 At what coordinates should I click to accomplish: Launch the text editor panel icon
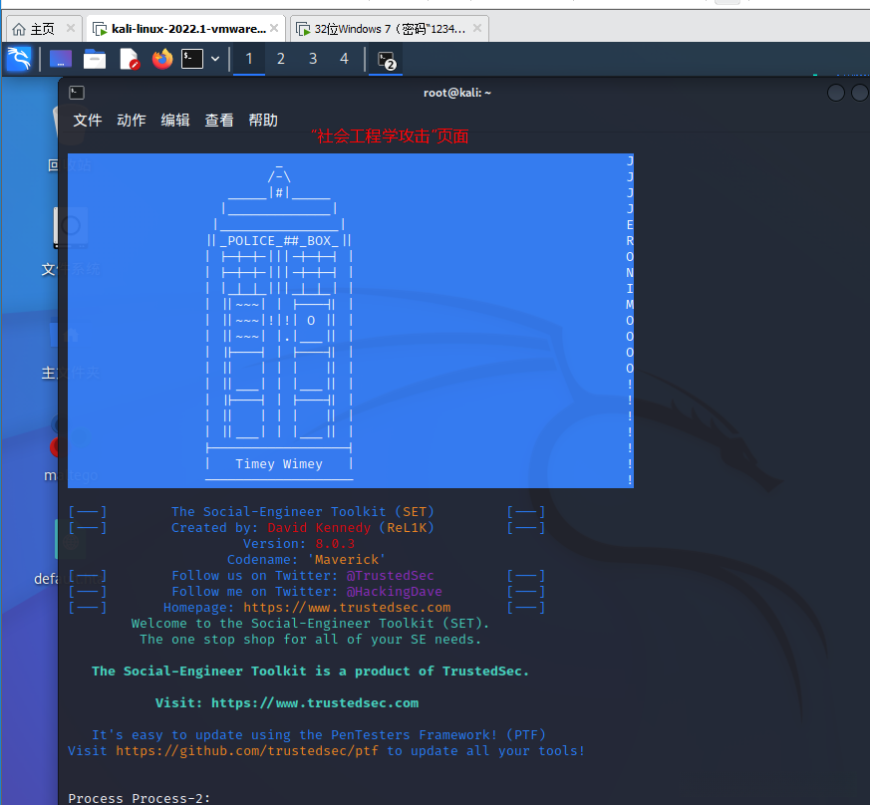[x=129, y=59]
